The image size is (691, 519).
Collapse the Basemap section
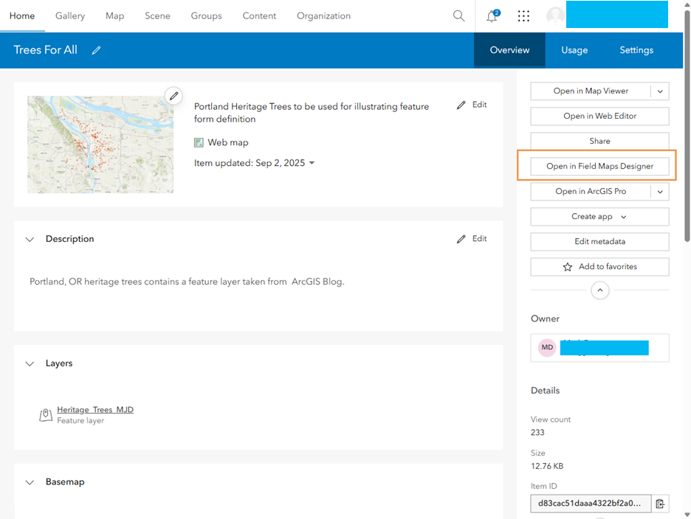click(x=29, y=481)
